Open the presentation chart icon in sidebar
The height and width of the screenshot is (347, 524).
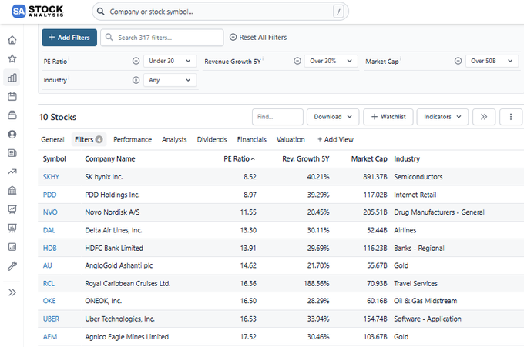[12, 209]
